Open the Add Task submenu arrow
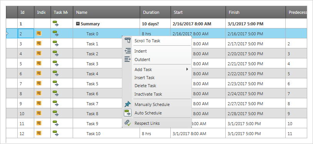Image resolution: width=313 pixels, height=144 pixels. pyautogui.click(x=187, y=69)
